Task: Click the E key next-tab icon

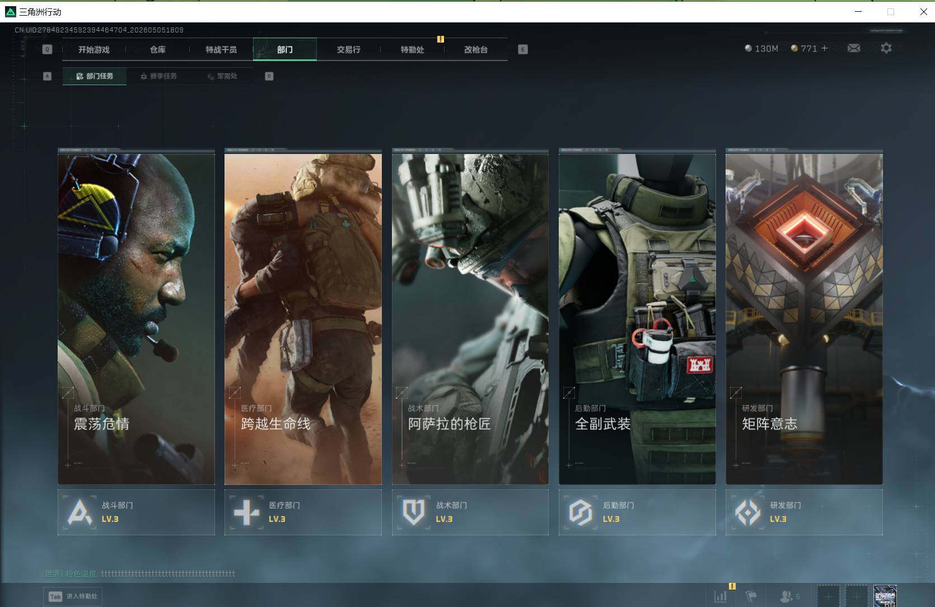Action: pyautogui.click(x=523, y=49)
